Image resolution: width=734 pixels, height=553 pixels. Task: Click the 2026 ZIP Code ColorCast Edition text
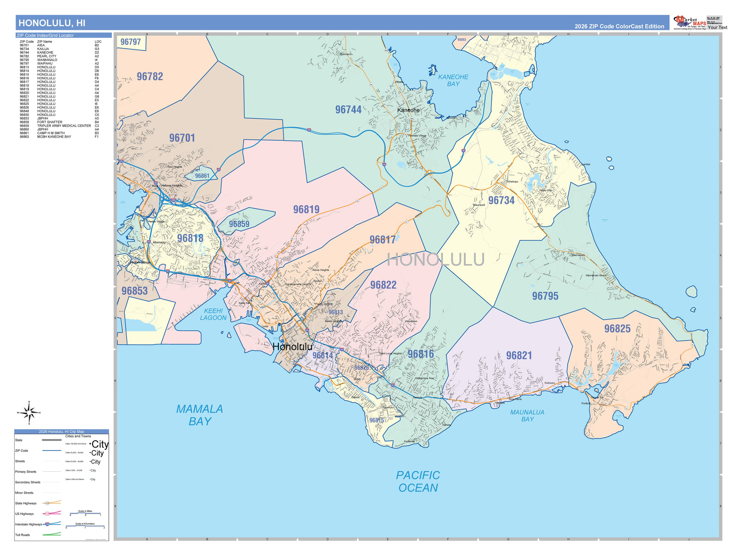619,26
